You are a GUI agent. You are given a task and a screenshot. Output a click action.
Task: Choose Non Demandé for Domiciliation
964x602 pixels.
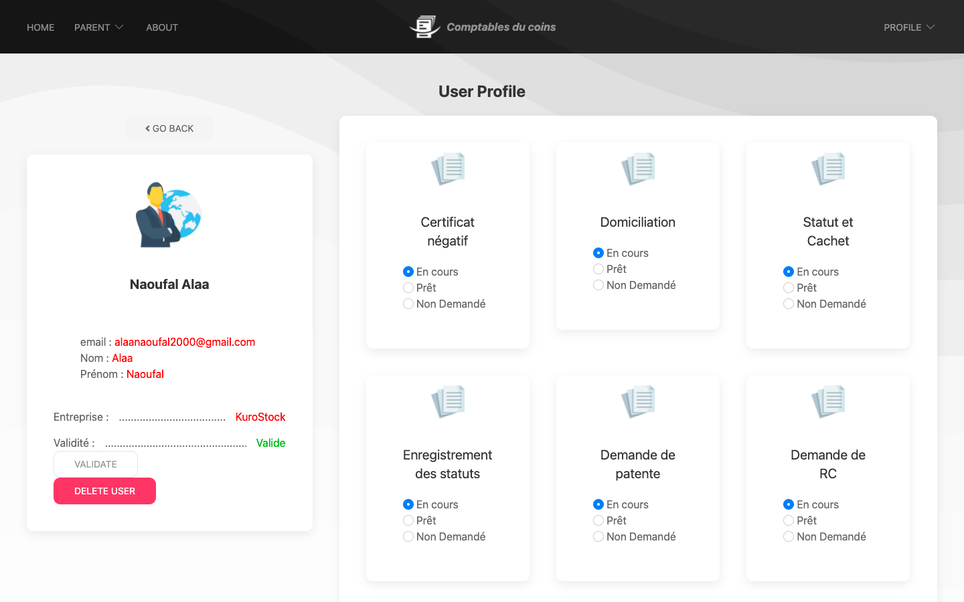coord(598,285)
